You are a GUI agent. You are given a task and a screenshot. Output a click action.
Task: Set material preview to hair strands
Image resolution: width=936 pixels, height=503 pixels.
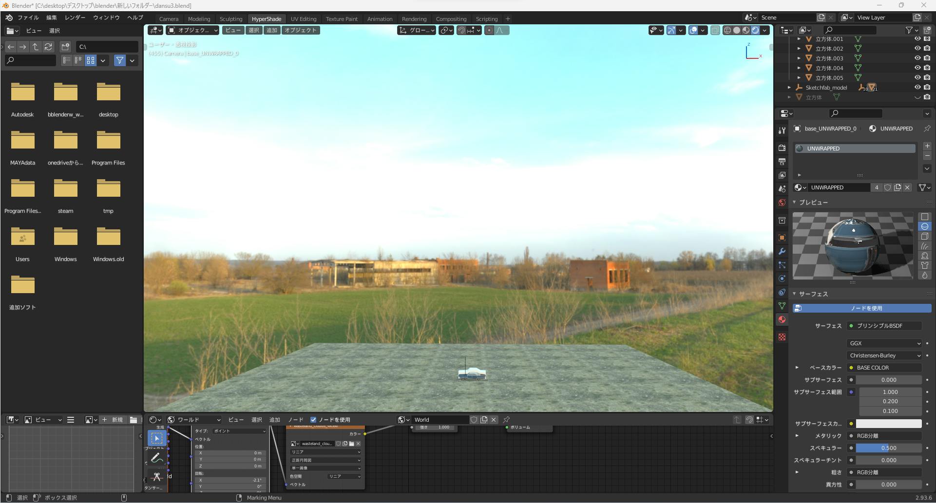click(925, 246)
